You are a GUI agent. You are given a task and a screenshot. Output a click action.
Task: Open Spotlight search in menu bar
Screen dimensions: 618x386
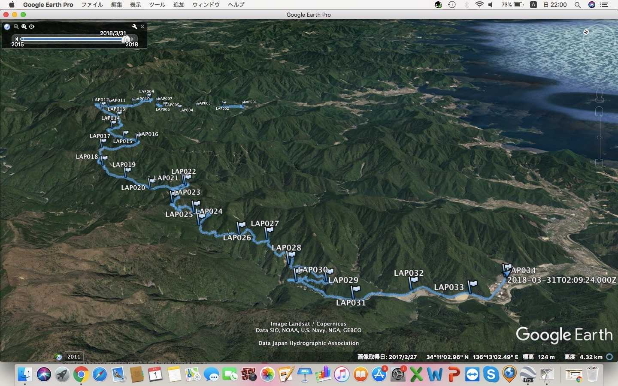(x=578, y=5)
